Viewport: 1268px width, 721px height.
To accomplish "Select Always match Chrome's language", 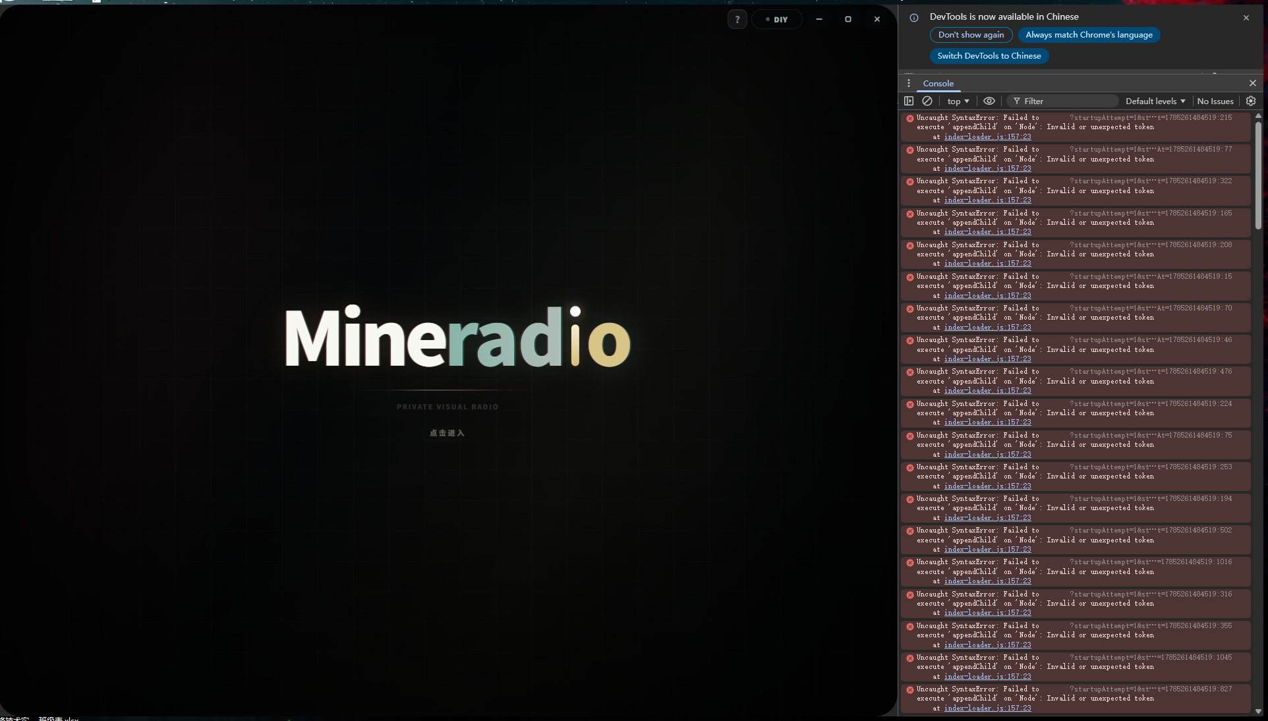I will [1089, 35].
